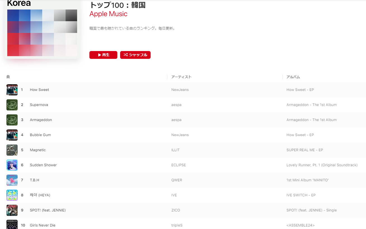Click the Armageddon track artwork
This screenshot has height=229, width=366.
pos(12,120)
